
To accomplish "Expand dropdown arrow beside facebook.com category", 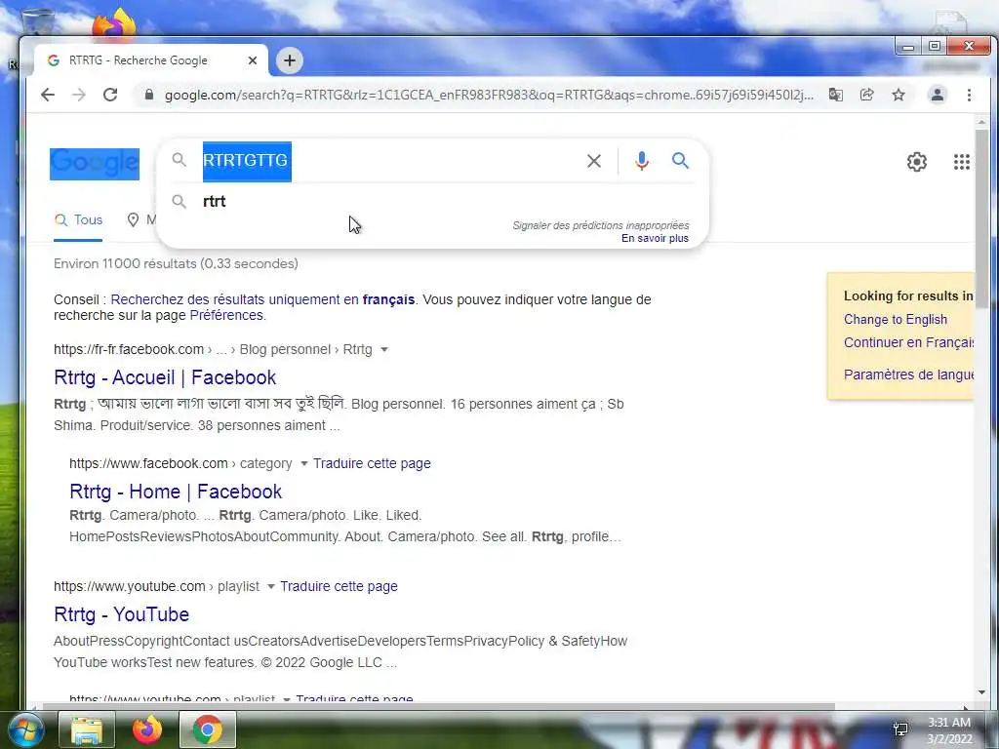I will point(304,463).
